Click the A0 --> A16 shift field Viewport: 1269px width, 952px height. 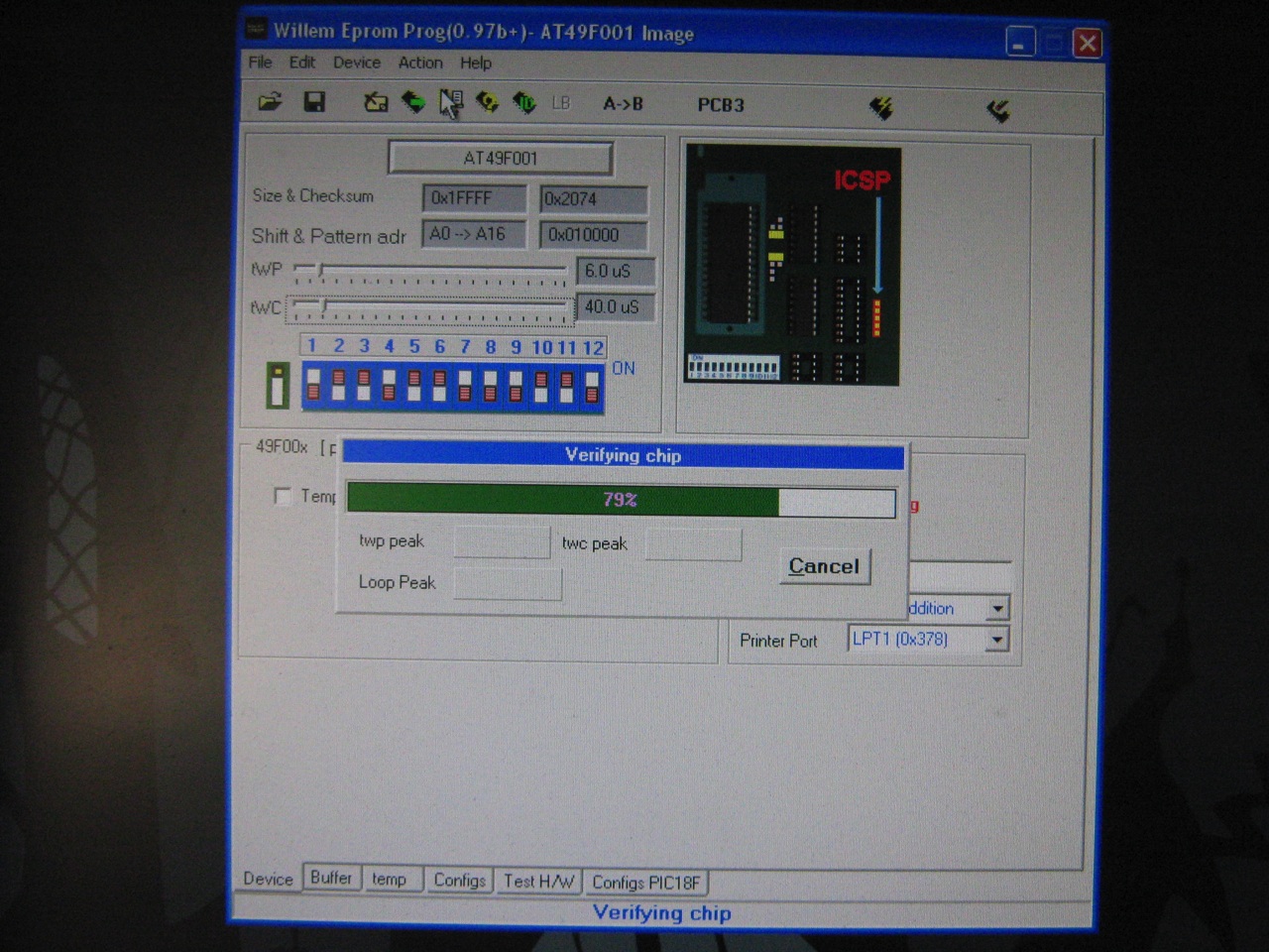474,234
